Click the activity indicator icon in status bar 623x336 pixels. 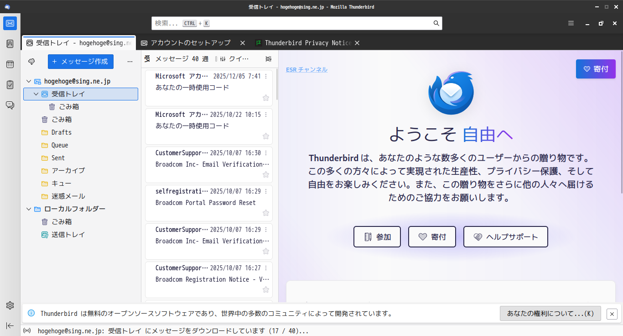point(27,331)
